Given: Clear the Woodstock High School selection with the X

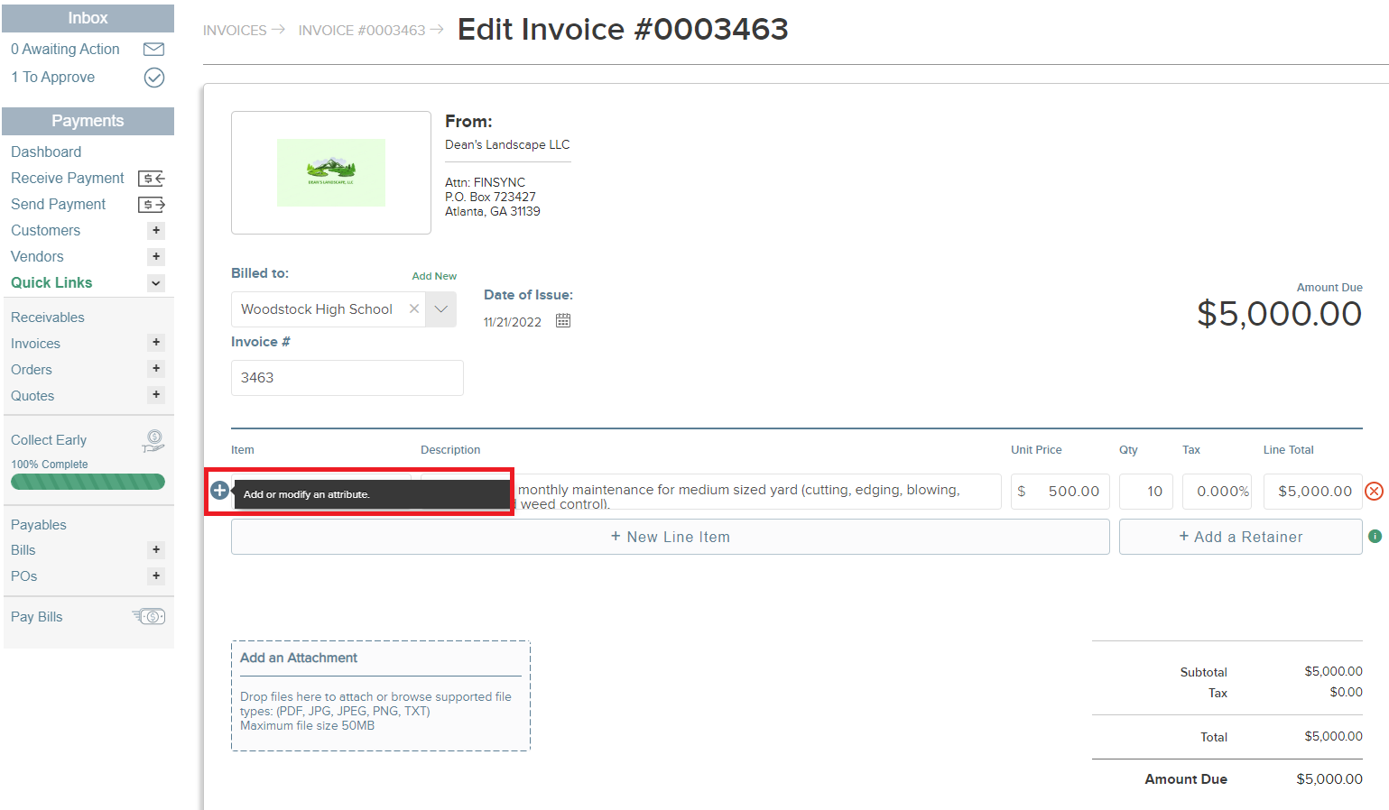Looking at the screenshot, I should [x=414, y=308].
